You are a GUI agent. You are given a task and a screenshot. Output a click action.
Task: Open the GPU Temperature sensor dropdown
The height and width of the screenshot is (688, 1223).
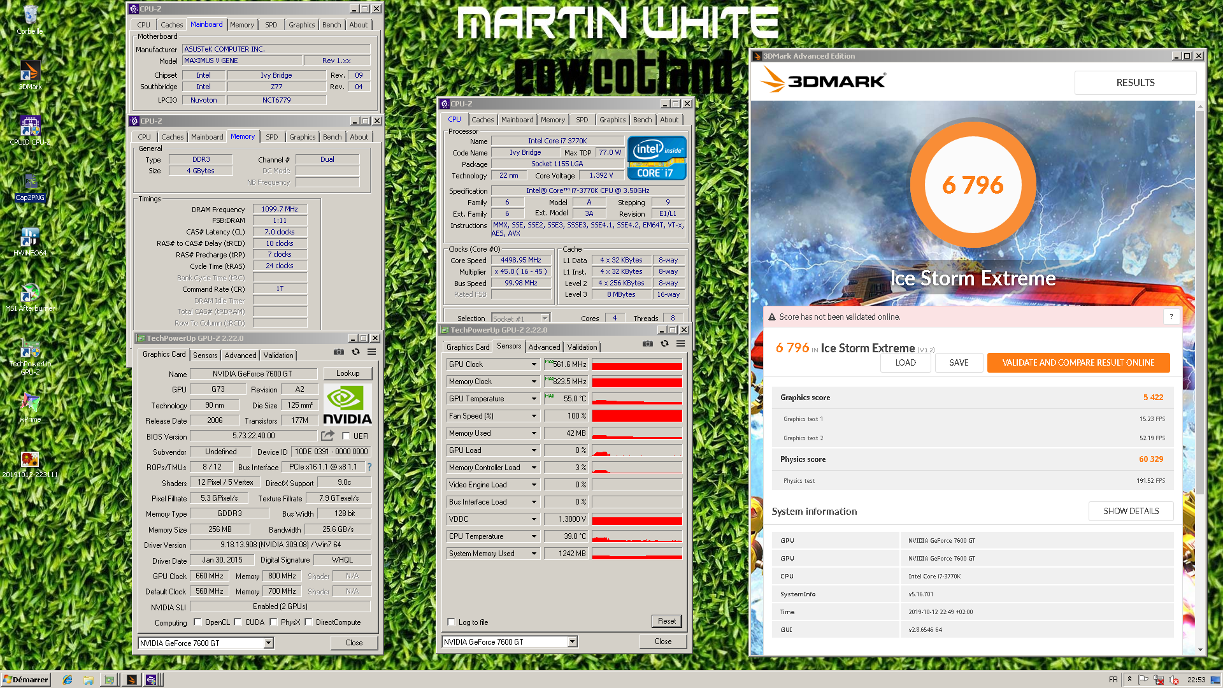tap(534, 399)
